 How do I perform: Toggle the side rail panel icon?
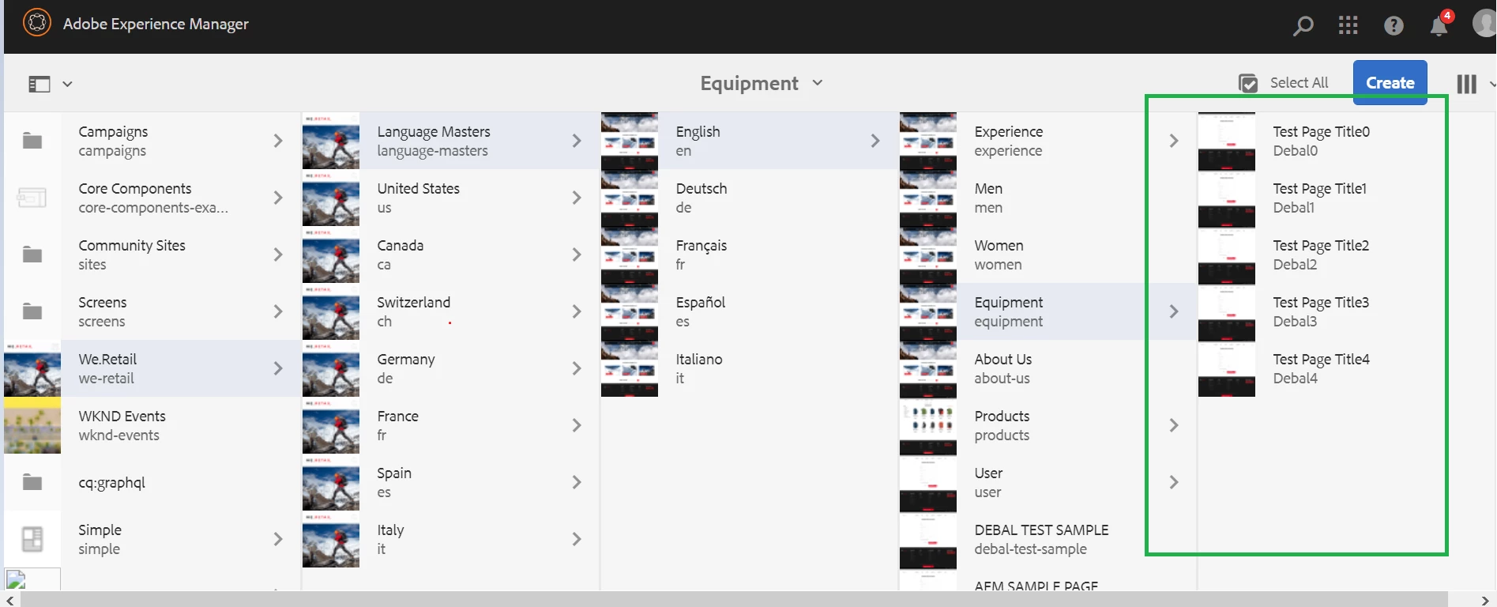click(39, 84)
